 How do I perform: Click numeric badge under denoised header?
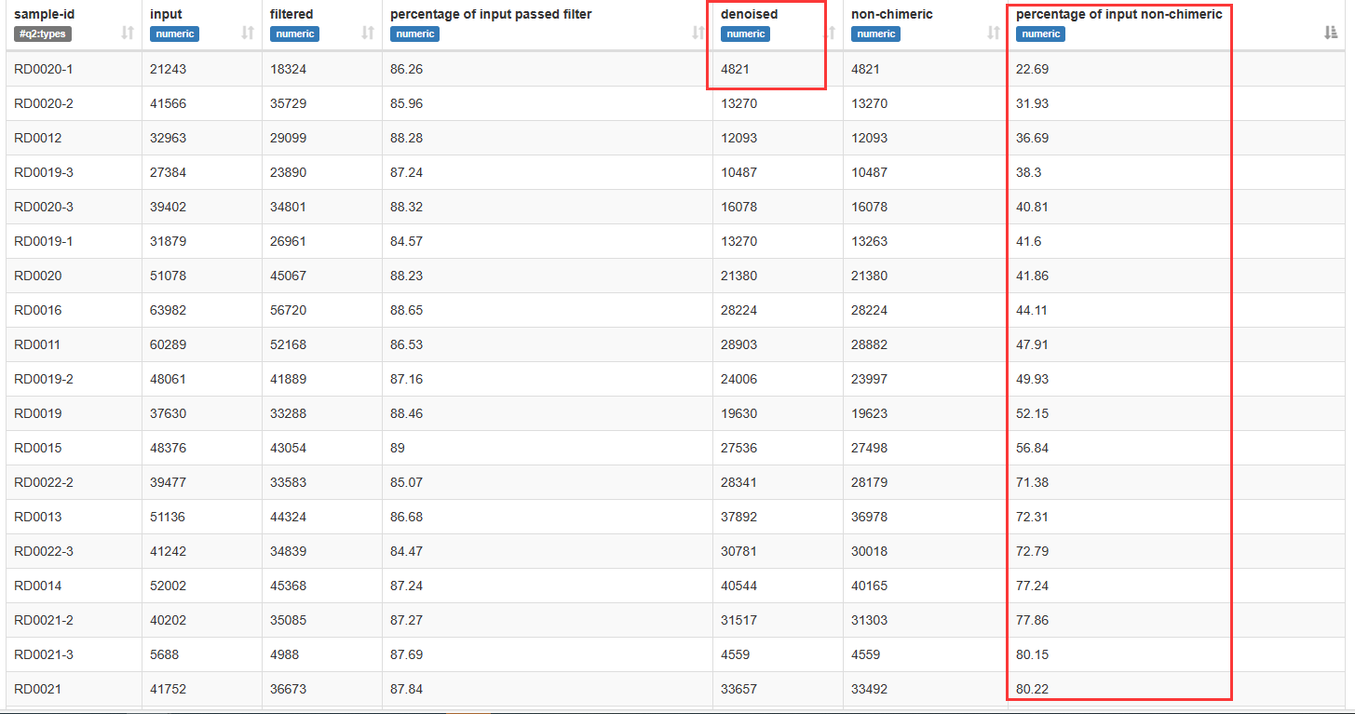pos(745,34)
